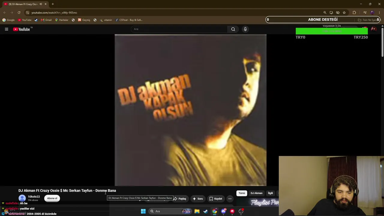Go back to the previous page
Viewport: 384px width, 216px height.
tap(4, 13)
